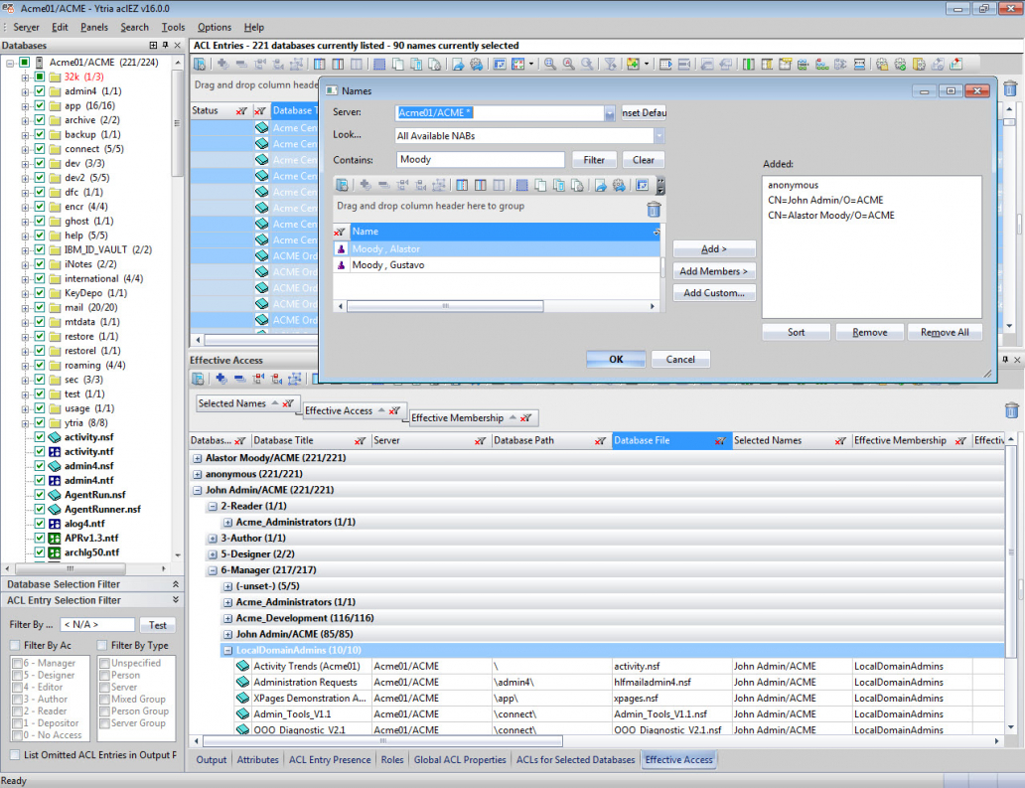
Task: Click the funnel filter icon in ACL Entries toolbar
Action: point(611,64)
